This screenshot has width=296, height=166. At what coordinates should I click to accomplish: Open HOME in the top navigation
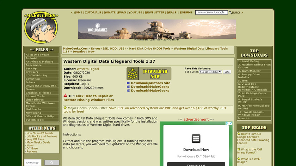pyautogui.click(x=78, y=12)
